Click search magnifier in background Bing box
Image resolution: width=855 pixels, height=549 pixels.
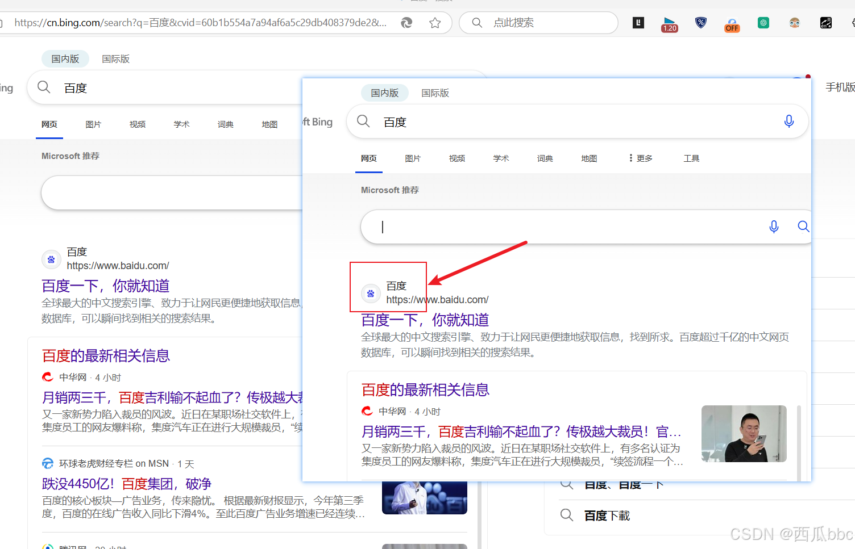pos(44,87)
